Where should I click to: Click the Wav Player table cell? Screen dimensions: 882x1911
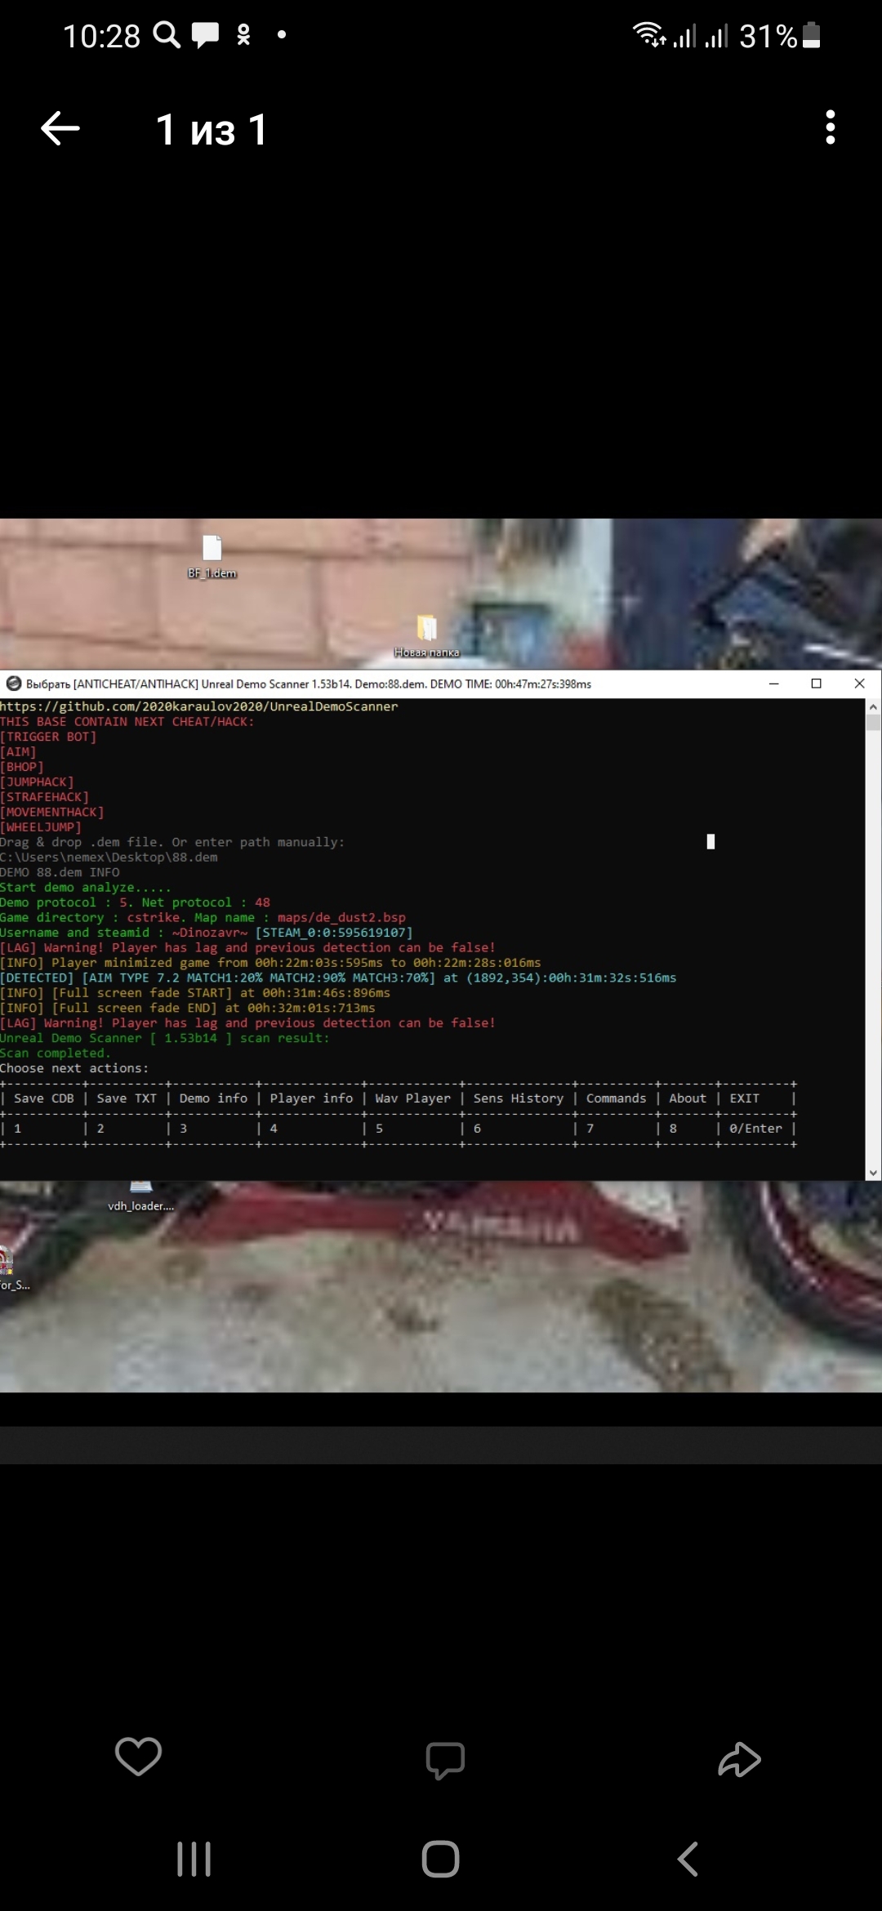[412, 1098]
